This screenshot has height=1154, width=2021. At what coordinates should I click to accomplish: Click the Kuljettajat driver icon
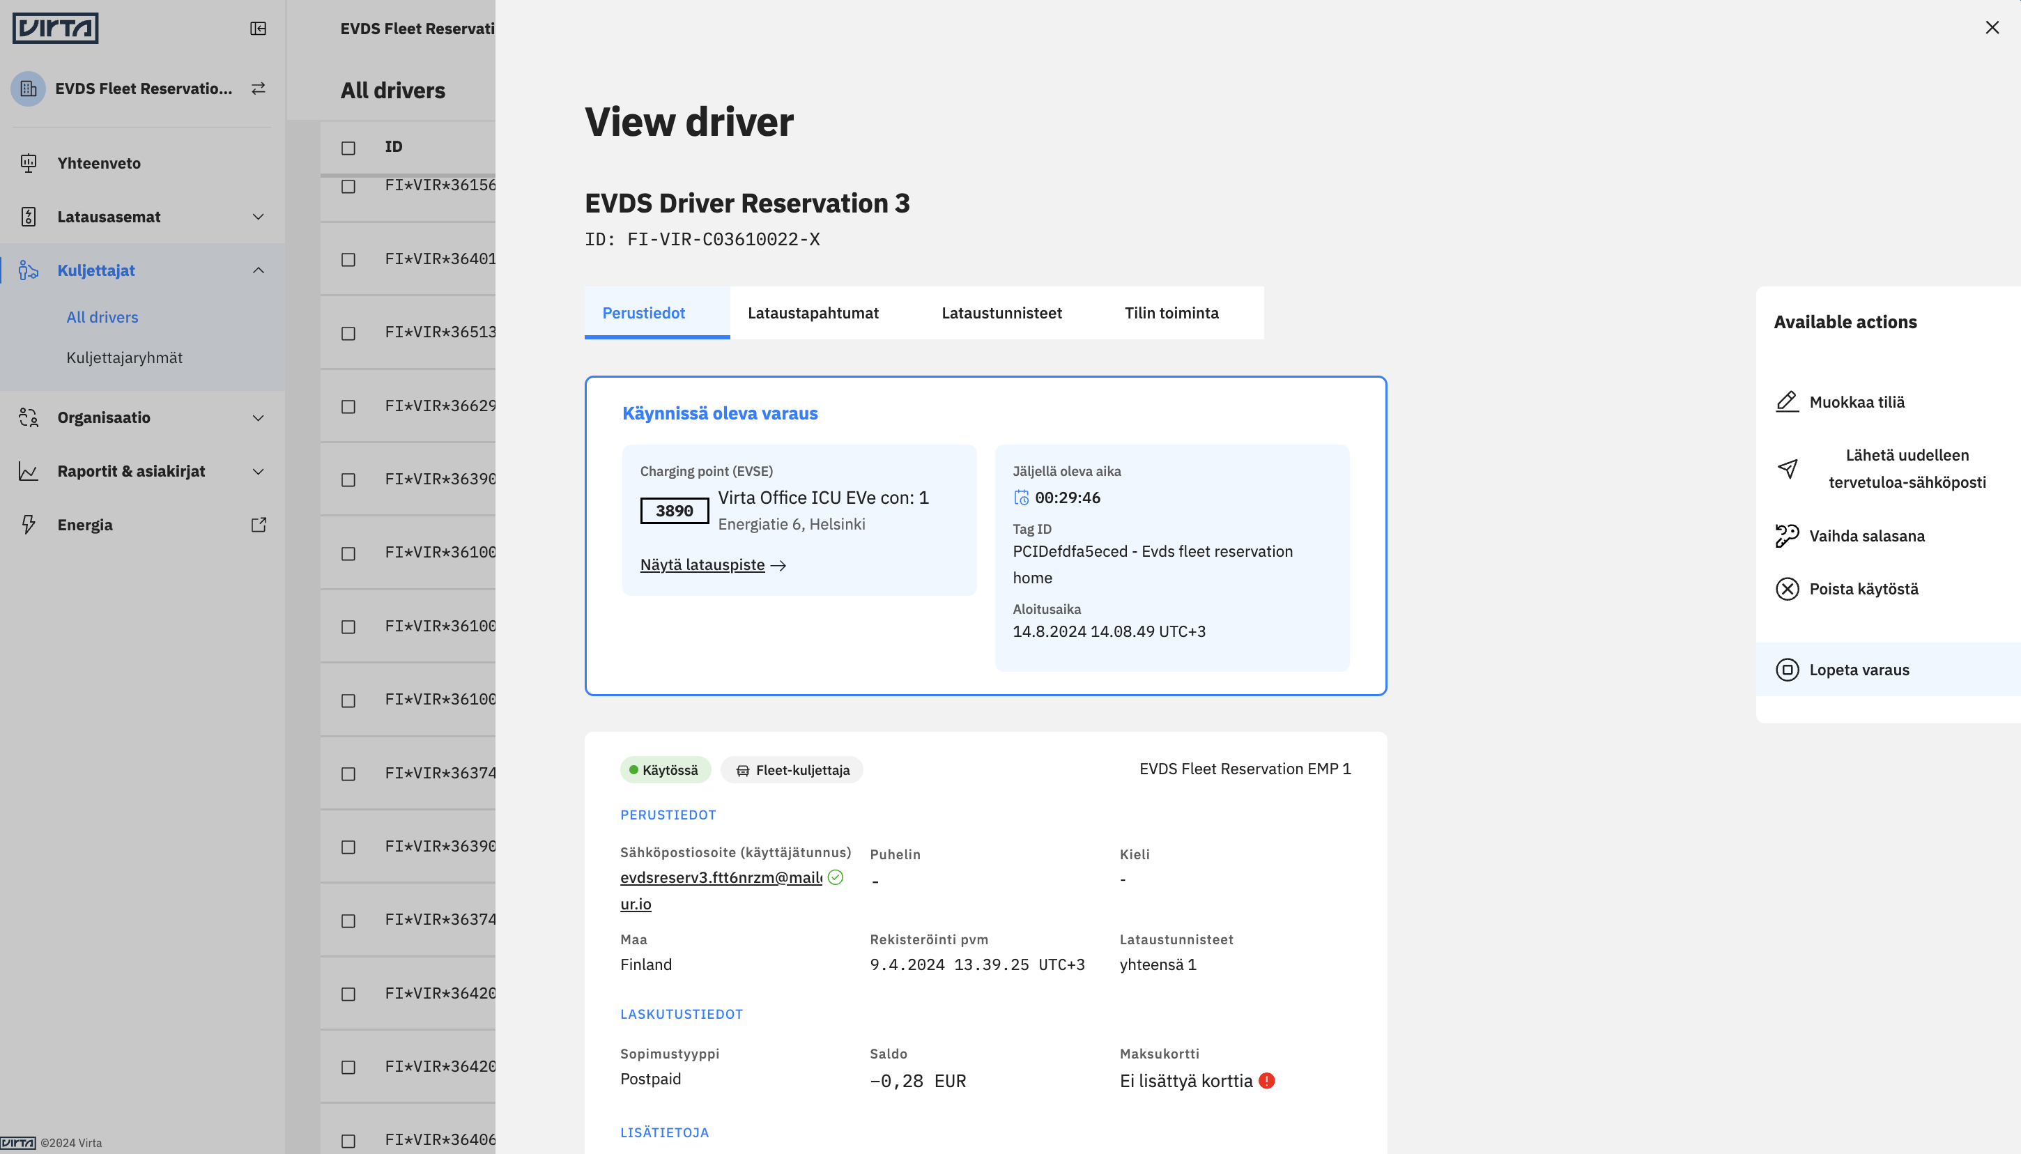[29, 270]
